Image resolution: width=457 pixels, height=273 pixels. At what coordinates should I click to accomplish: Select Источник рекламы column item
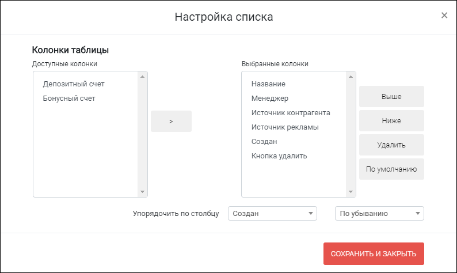click(285, 127)
